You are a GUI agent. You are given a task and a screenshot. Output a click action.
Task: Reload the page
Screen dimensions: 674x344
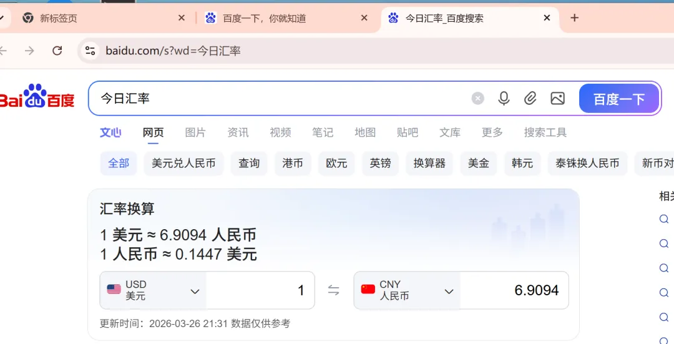(57, 51)
